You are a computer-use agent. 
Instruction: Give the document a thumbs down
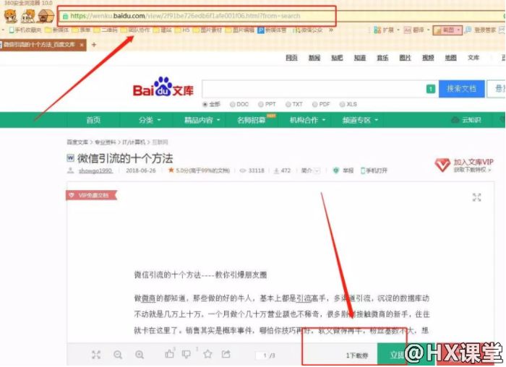186,354
